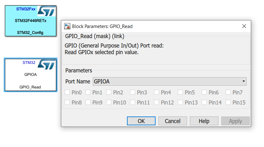Image resolution: width=264 pixels, height=147 pixels.
Task: Close the Block Parameters dialog
Action: pos(244,26)
